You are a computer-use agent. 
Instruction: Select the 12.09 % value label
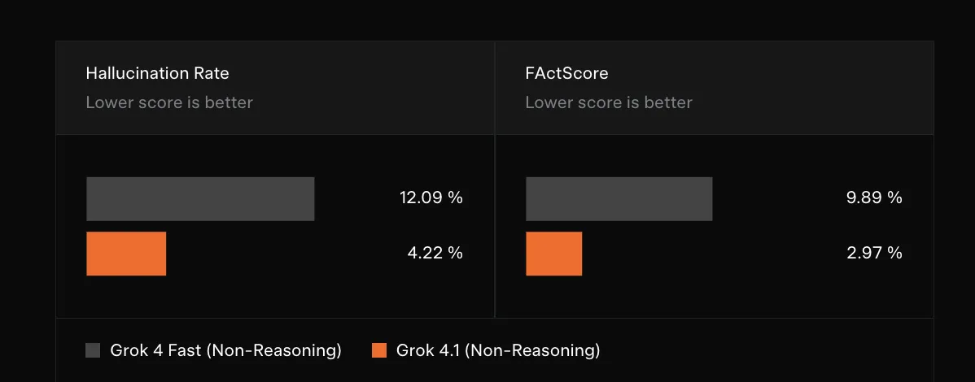(x=431, y=198)
